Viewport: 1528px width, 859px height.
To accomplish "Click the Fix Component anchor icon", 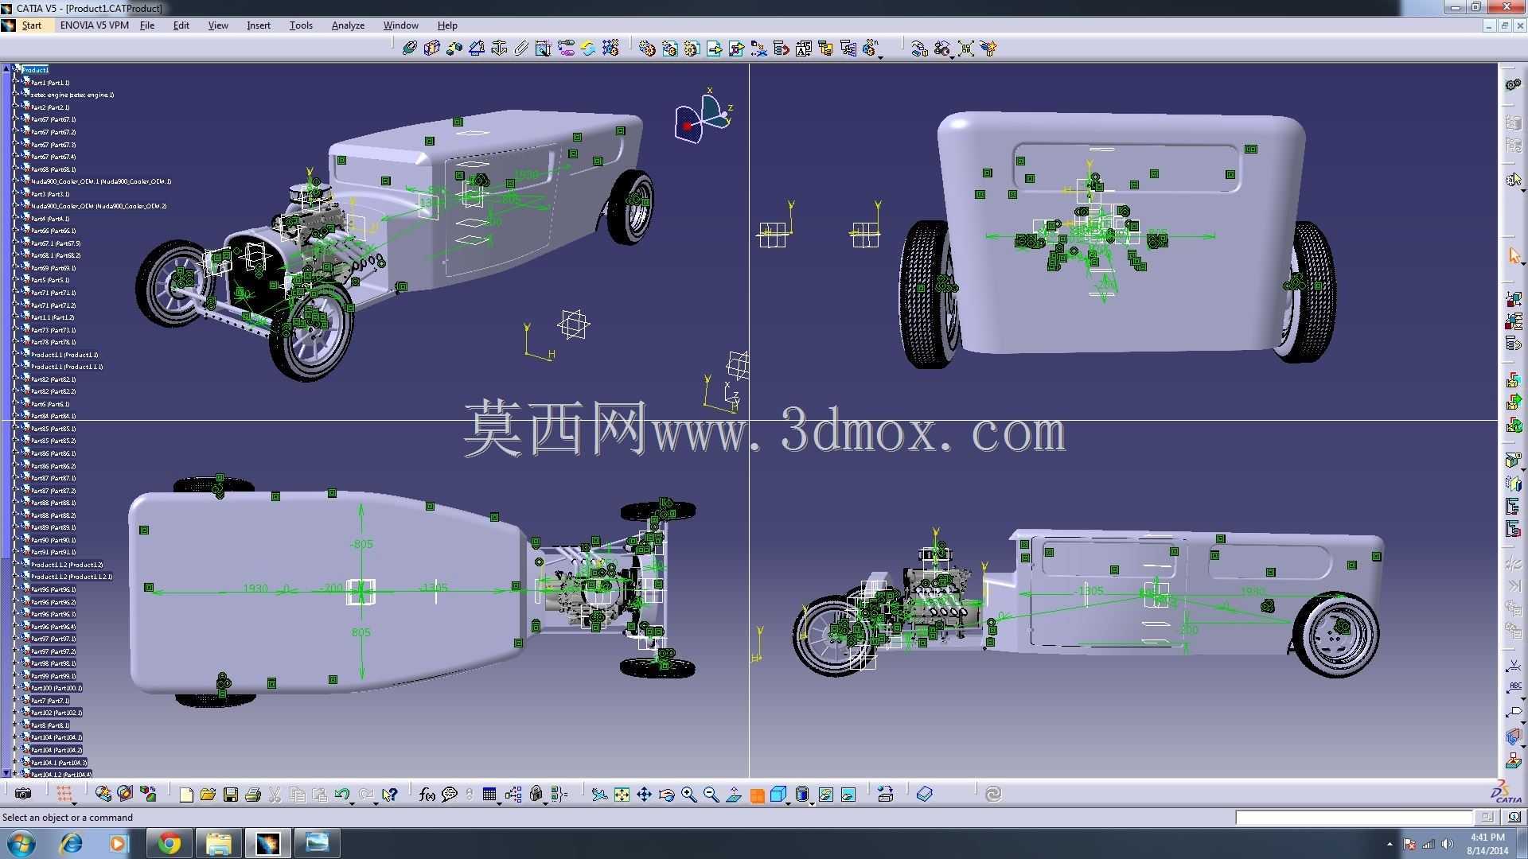I will coord(499,49).
